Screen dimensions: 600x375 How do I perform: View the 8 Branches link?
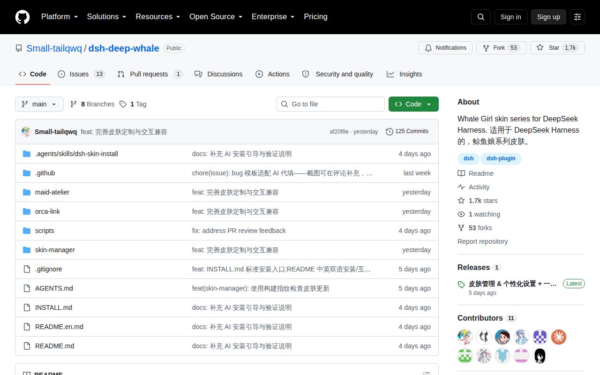click(x=92, y=104)
